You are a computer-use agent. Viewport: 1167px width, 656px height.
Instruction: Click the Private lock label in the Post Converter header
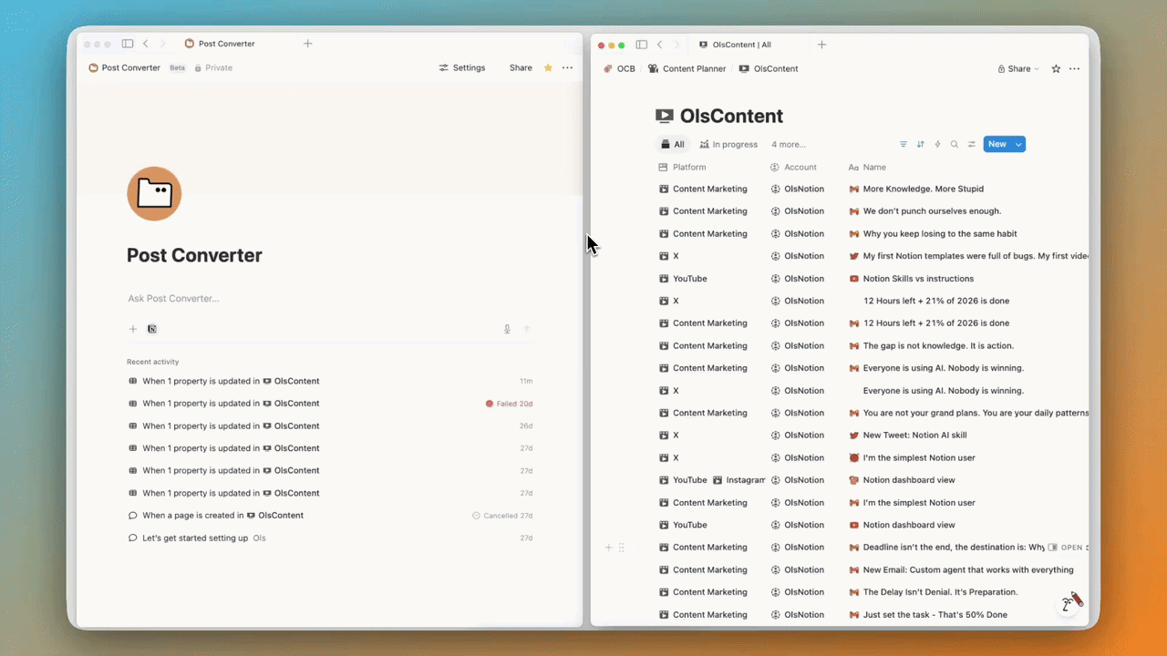pos(213,67)
